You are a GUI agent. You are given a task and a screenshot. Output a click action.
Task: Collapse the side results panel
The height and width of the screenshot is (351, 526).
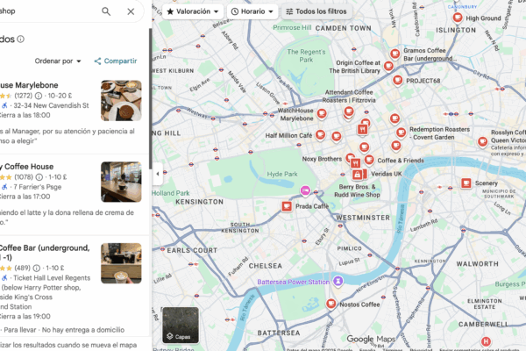158,174
